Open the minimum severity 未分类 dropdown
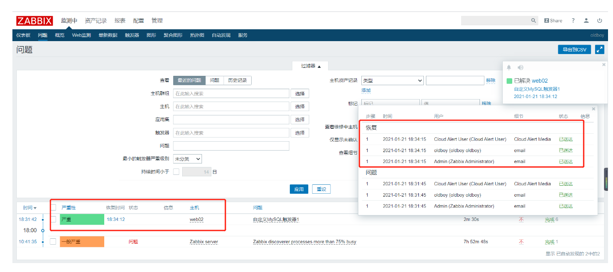The height and width of the screenshot is (272, 613). 188,159
